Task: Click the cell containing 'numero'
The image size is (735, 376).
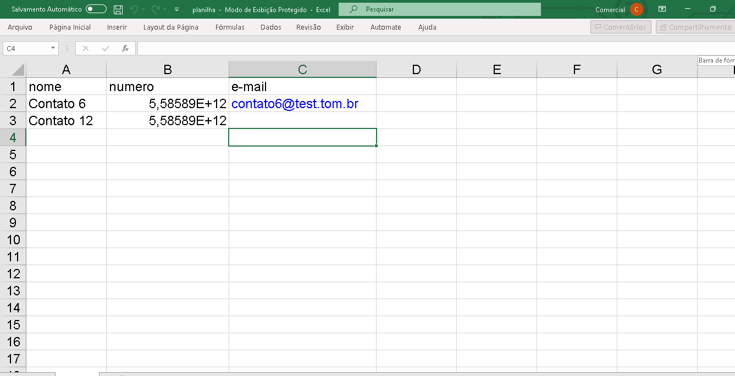Action: click(168, 86)
